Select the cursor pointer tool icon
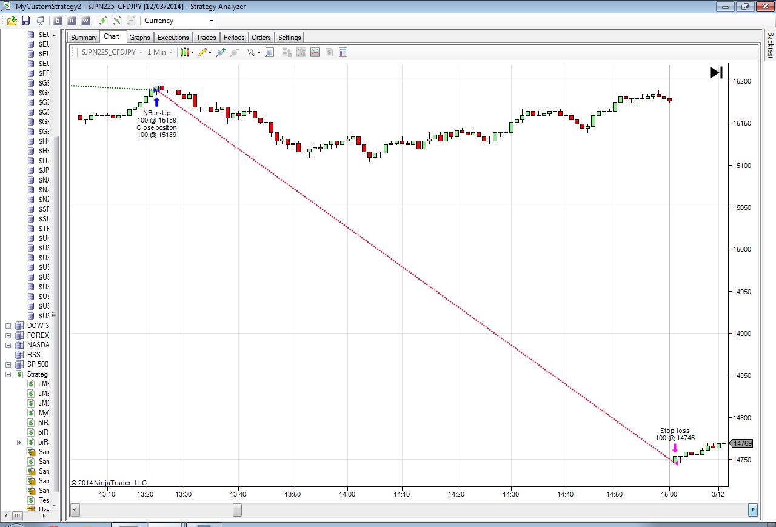This screenshot has width=776, height=527. tap(252, 52)
